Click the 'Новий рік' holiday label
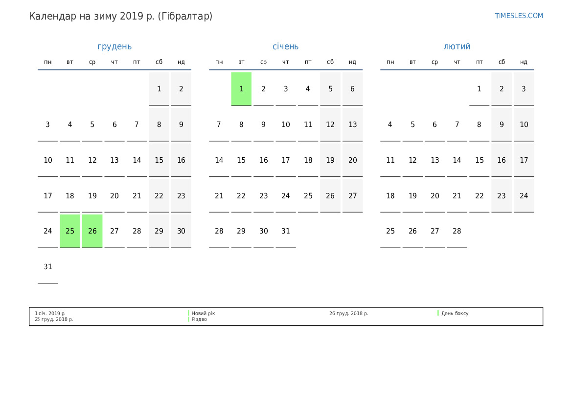The image size is (572, 404). coord(203,313)
